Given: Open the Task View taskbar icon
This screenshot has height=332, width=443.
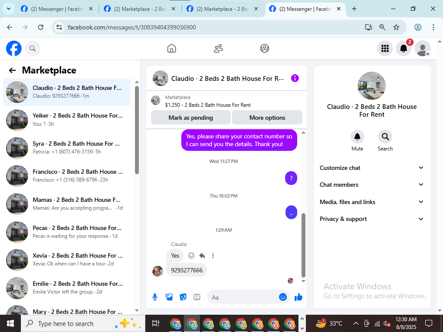Looking at the screenshot, I should coord(156,323).
